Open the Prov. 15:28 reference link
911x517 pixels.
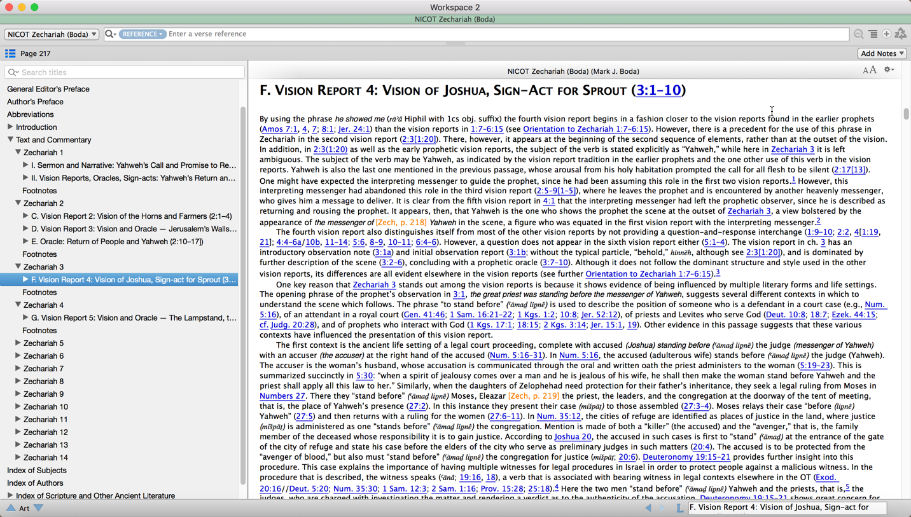click(x=501, y=489)
